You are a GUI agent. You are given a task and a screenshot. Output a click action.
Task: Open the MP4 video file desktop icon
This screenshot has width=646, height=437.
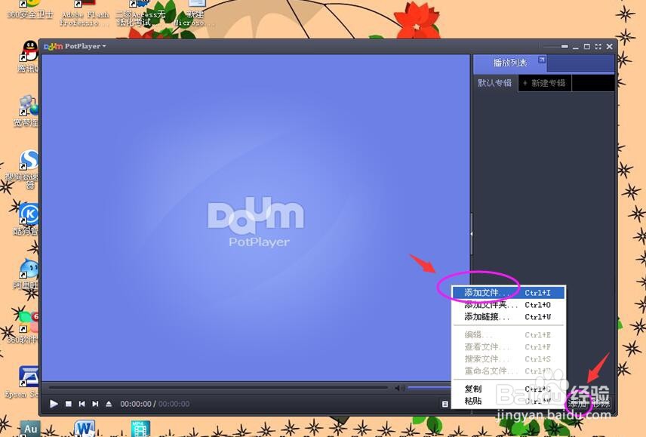coord(140,429)
